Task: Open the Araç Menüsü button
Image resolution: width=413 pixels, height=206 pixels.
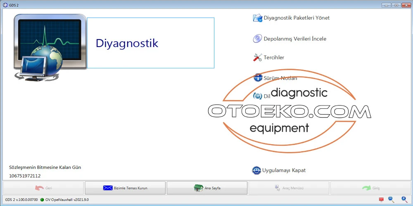Action: tap(289, 188)
